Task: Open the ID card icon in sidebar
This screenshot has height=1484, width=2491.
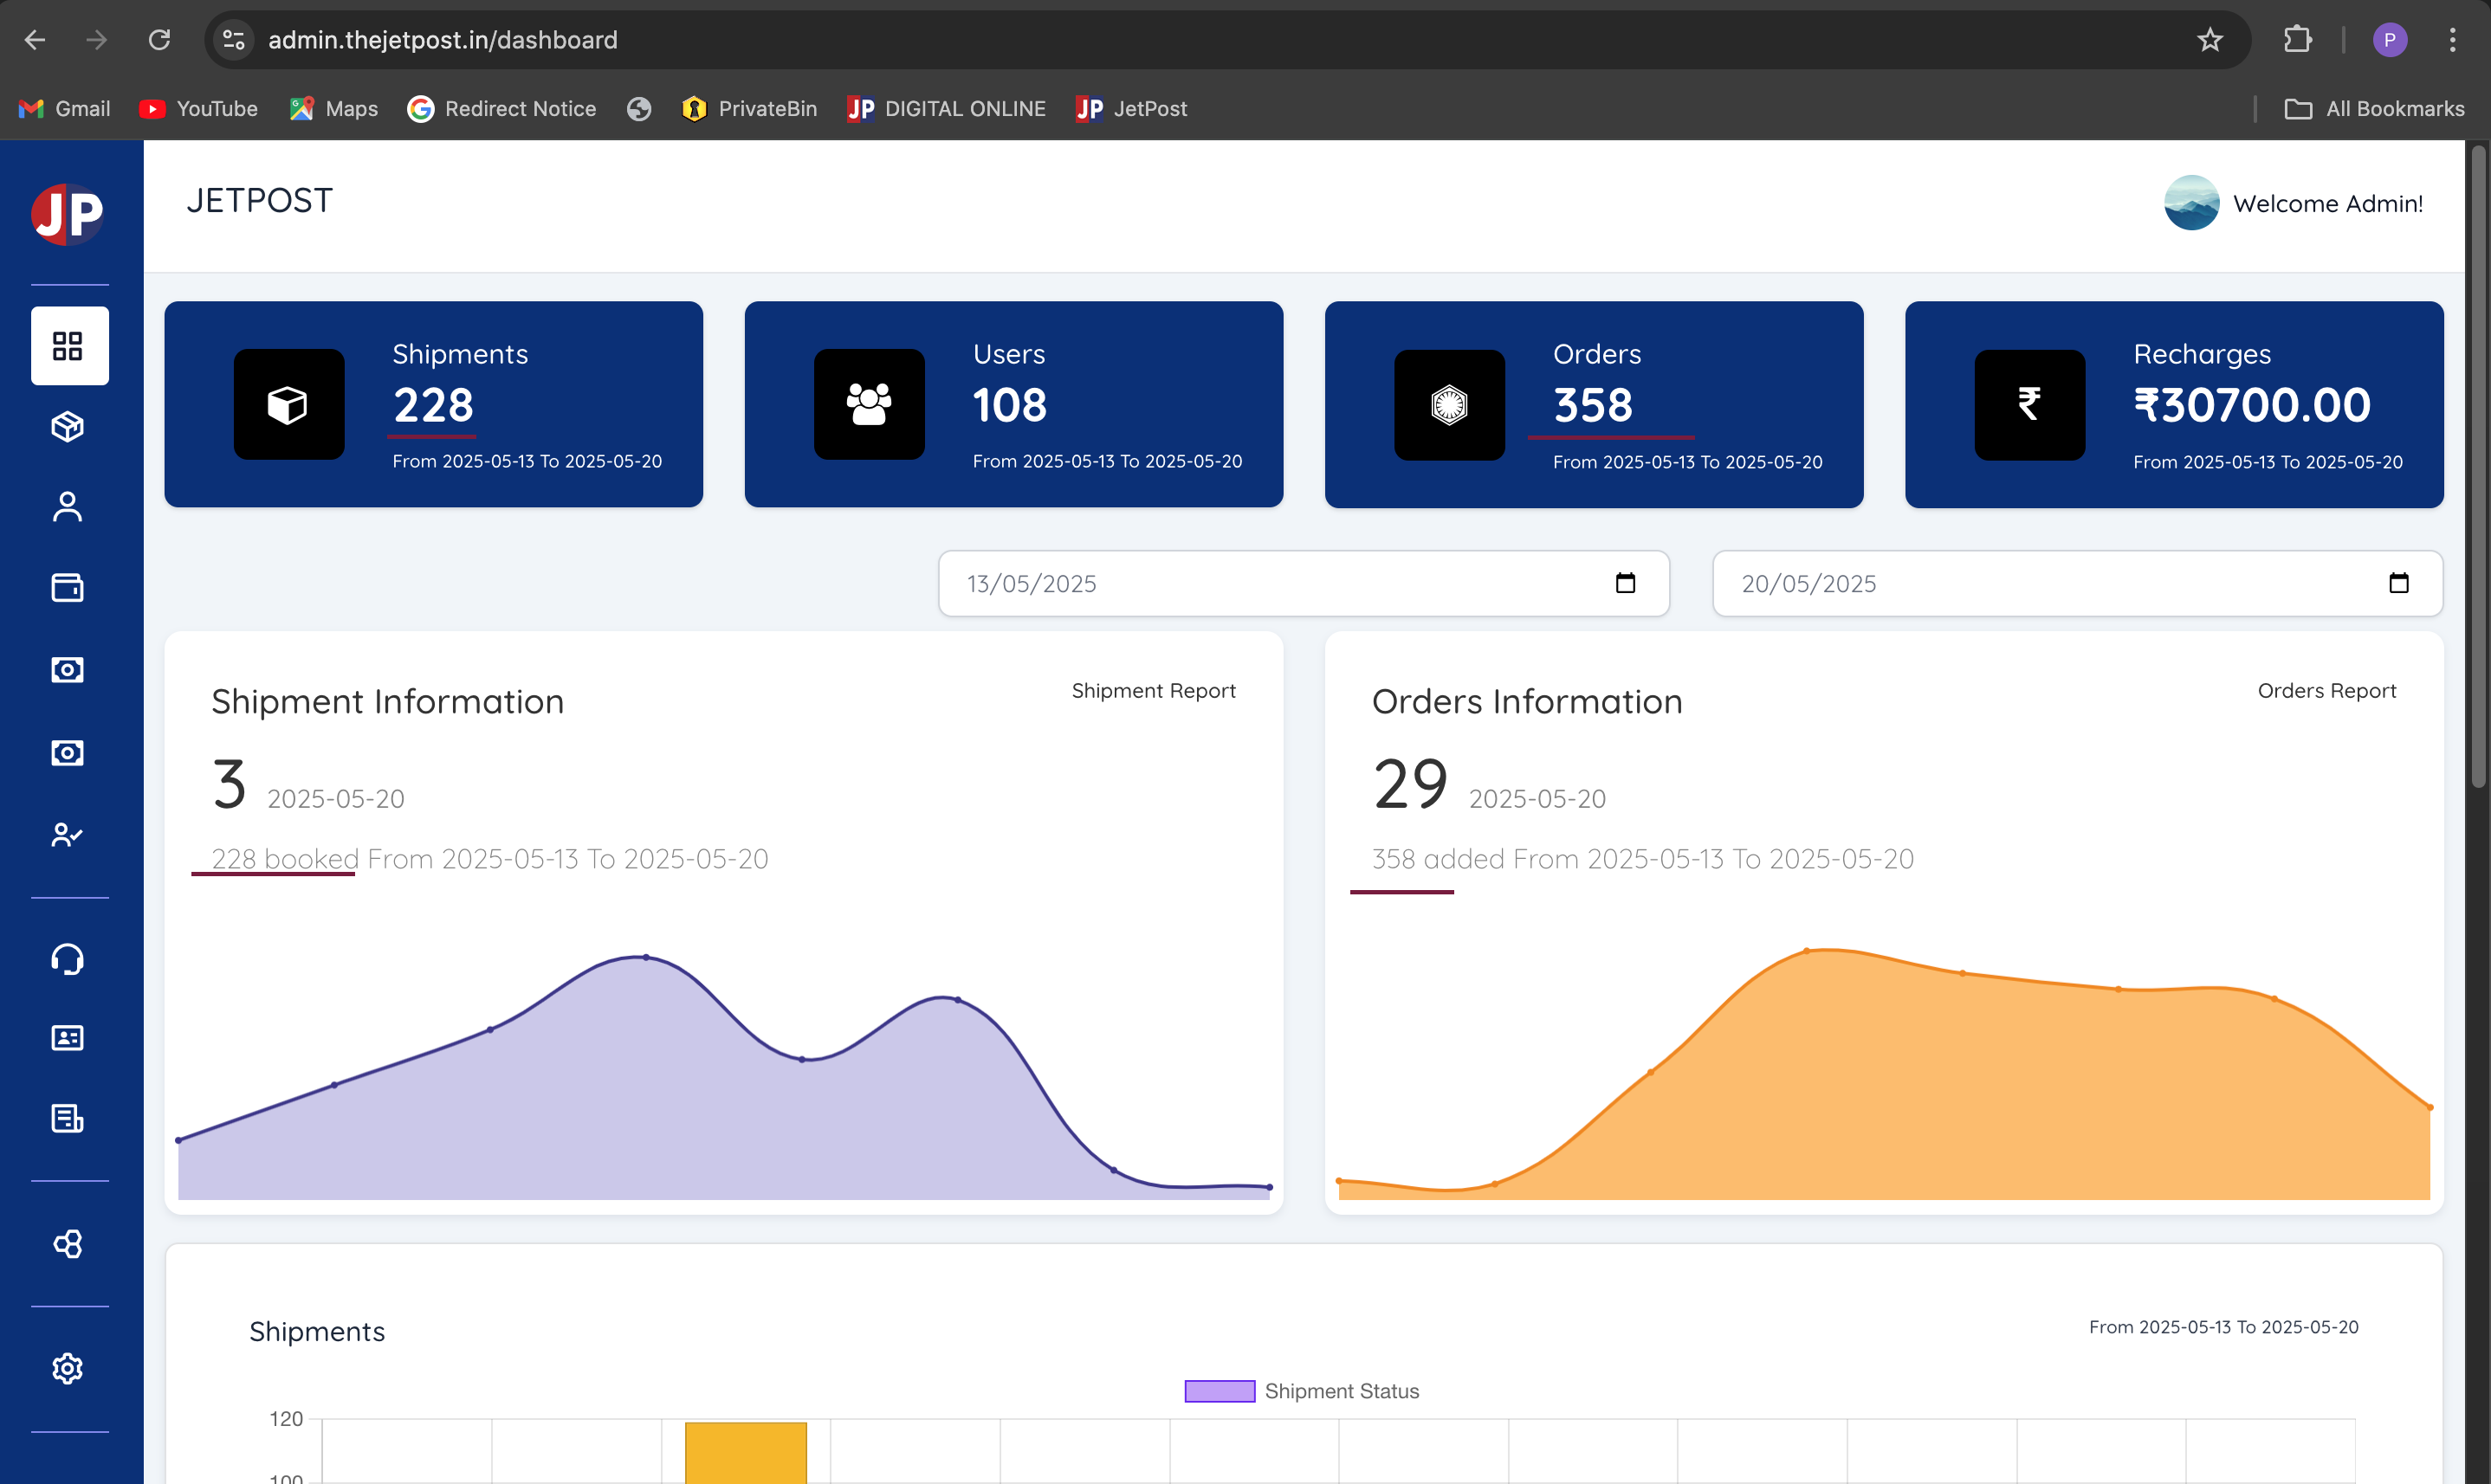Action: click(x=68, y=1038)
